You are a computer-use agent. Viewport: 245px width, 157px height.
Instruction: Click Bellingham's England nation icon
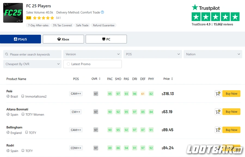pos(8,133)
